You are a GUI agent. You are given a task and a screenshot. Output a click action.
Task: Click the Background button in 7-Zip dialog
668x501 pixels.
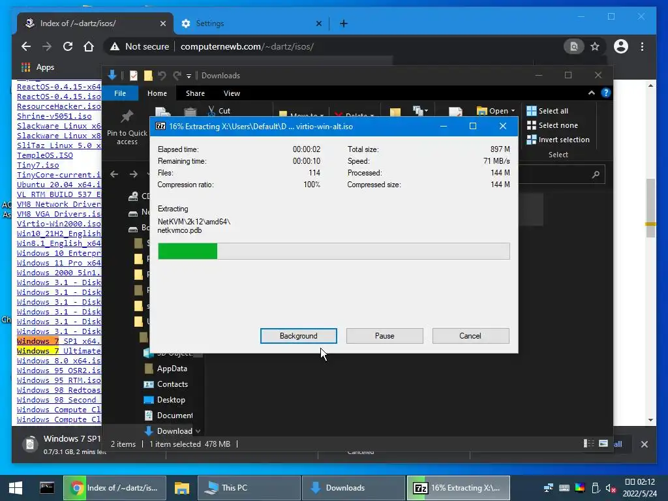298,336
